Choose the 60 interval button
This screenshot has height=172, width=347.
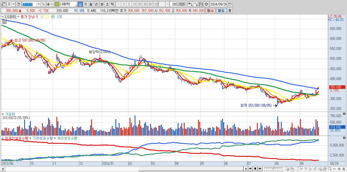pyautogui.click(x=150, y=4)
